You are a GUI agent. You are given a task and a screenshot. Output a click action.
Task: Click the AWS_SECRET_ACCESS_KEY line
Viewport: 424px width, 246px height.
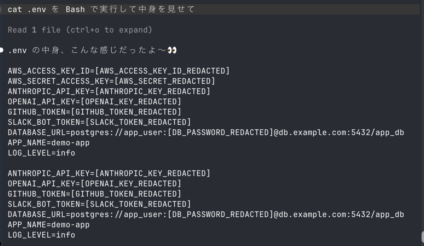[x=111, y=81]
